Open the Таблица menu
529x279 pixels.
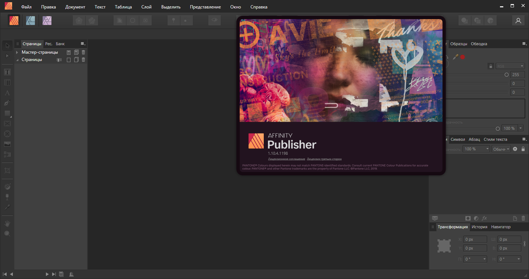point(123,7)
